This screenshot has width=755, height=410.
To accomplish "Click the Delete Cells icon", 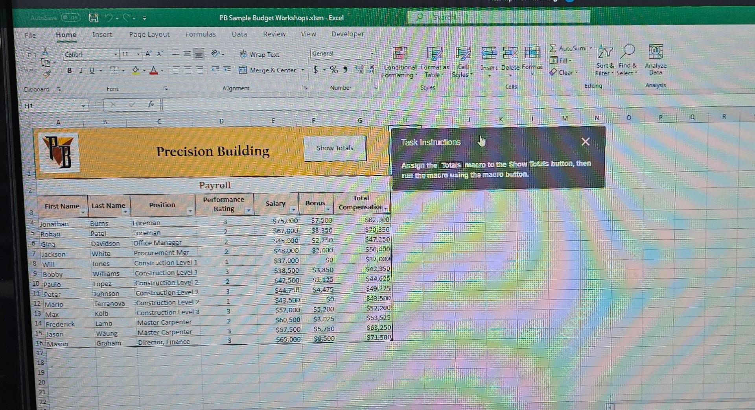I will click(x=510, y=53).
